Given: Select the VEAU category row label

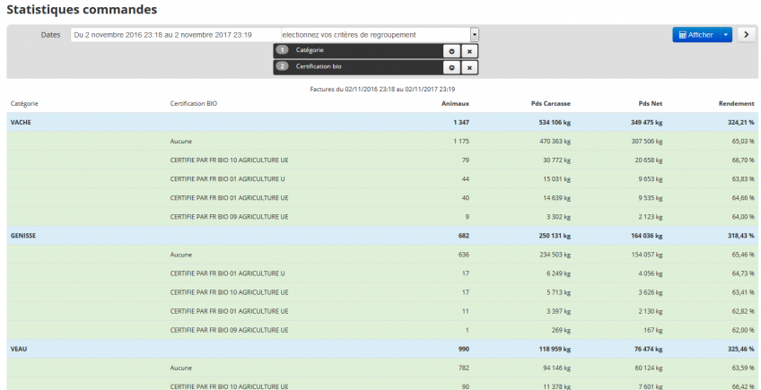Looking at the screenshot, I should [x=19, y=349].
